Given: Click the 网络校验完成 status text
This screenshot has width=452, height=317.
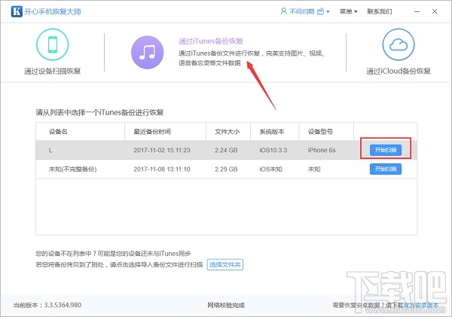Looking at the screenshot, I should click(226, 305).
